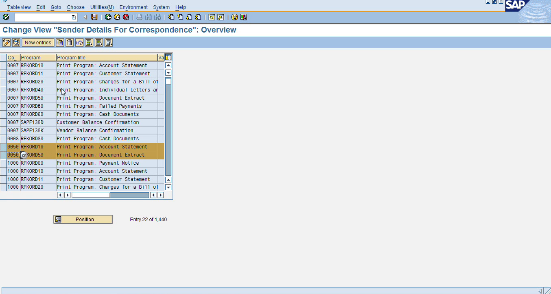This screenshot has height=294, width=551.
Task: Open the Help menu
Action: coord(181,7)
